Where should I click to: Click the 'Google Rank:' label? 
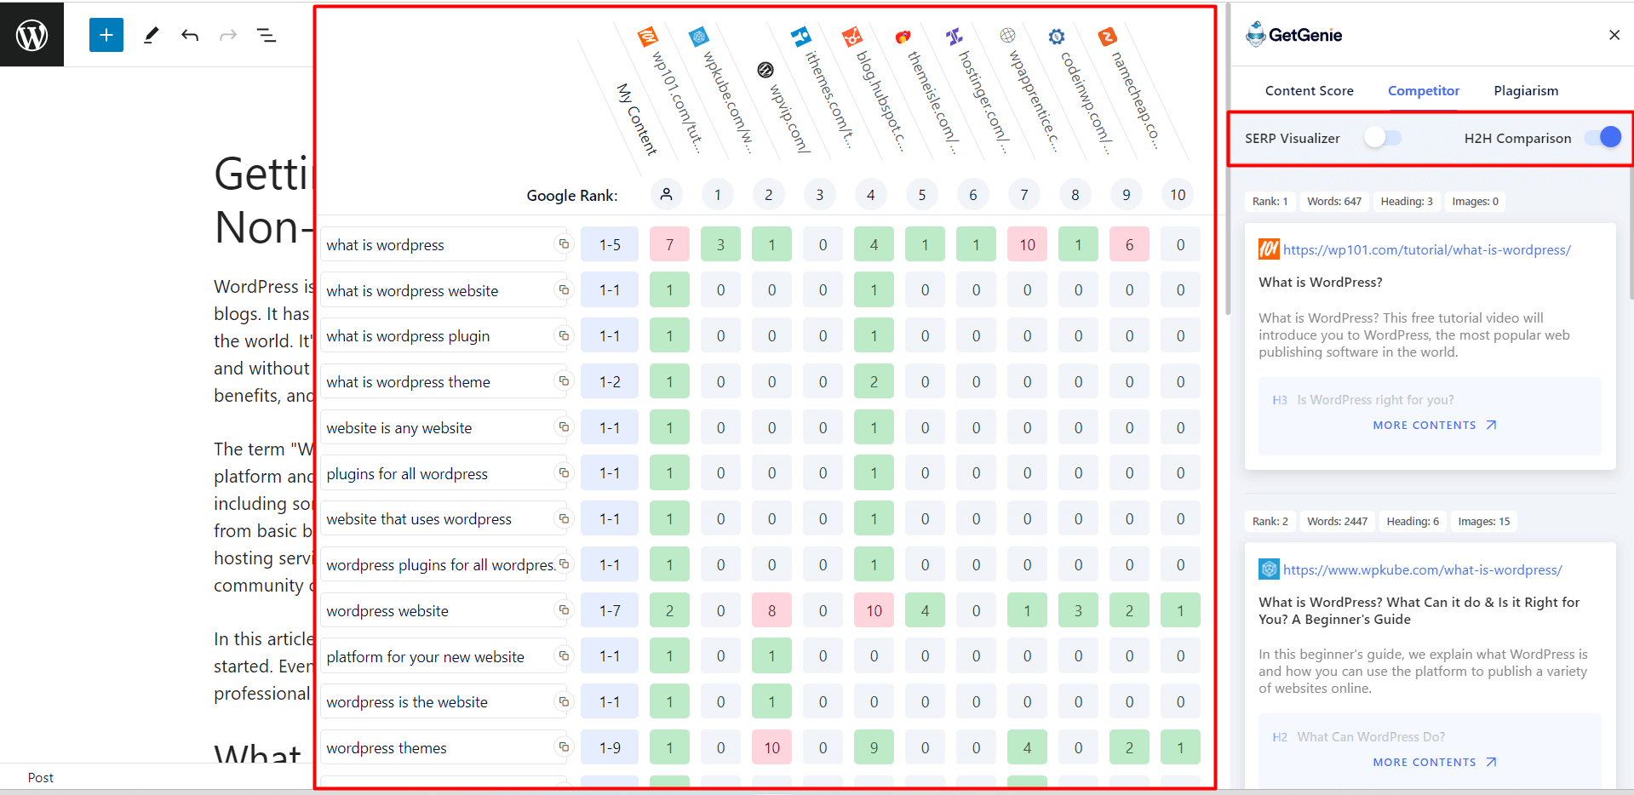point(571,195)
